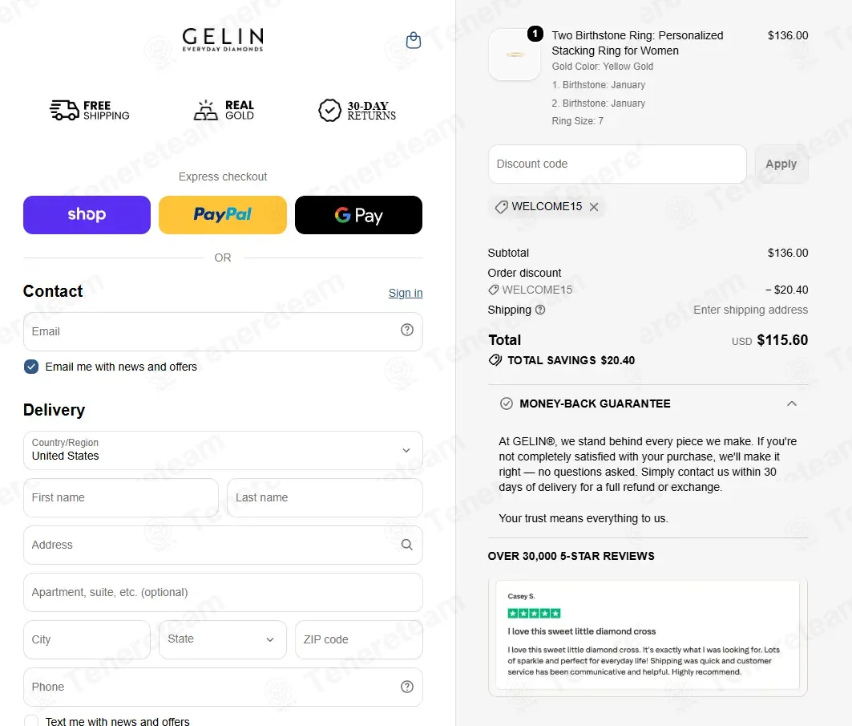Click the email field help question icon
Image resolution: width=852 pixels, height=726 pixels.
pyautogui.click(x=407, y=330)
